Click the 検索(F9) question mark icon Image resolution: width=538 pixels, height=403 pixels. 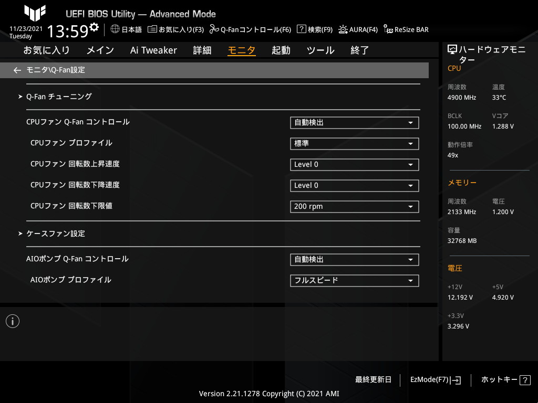301,29
